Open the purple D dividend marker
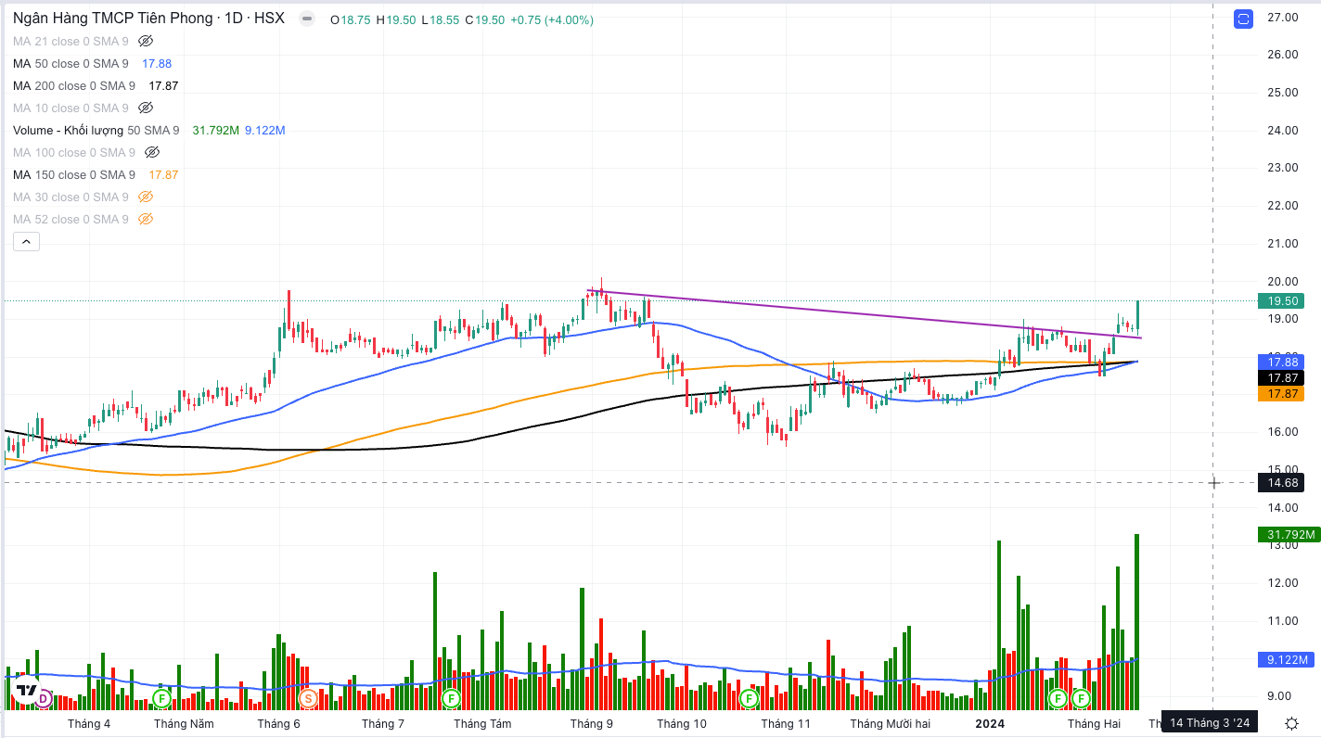The width and height of the screenshot is (1321, 738). pyautogui.click(x=43, y=697)
